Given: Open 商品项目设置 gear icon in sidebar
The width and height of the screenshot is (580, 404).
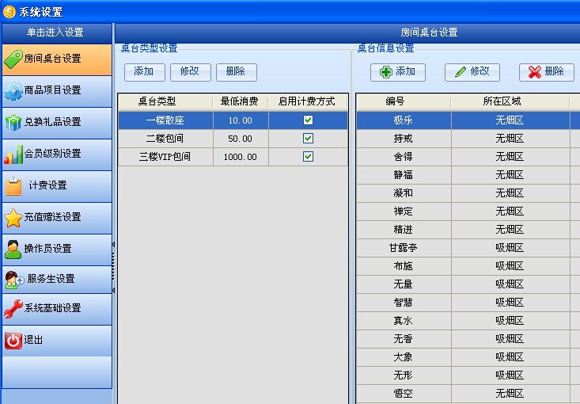Looking at the screenshot, I should pos(13,90).
